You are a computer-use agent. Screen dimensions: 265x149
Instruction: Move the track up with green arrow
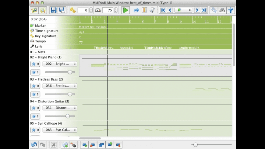click(x=110, y=145)
